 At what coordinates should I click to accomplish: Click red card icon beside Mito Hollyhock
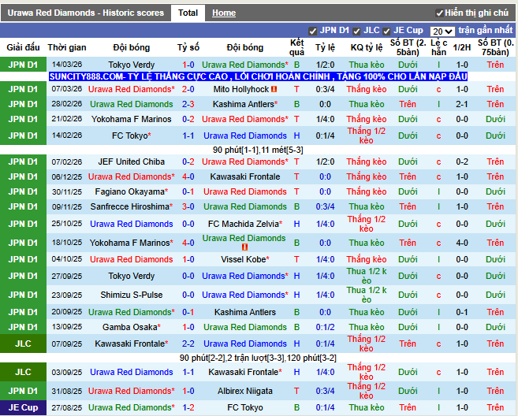click(274, 90)
